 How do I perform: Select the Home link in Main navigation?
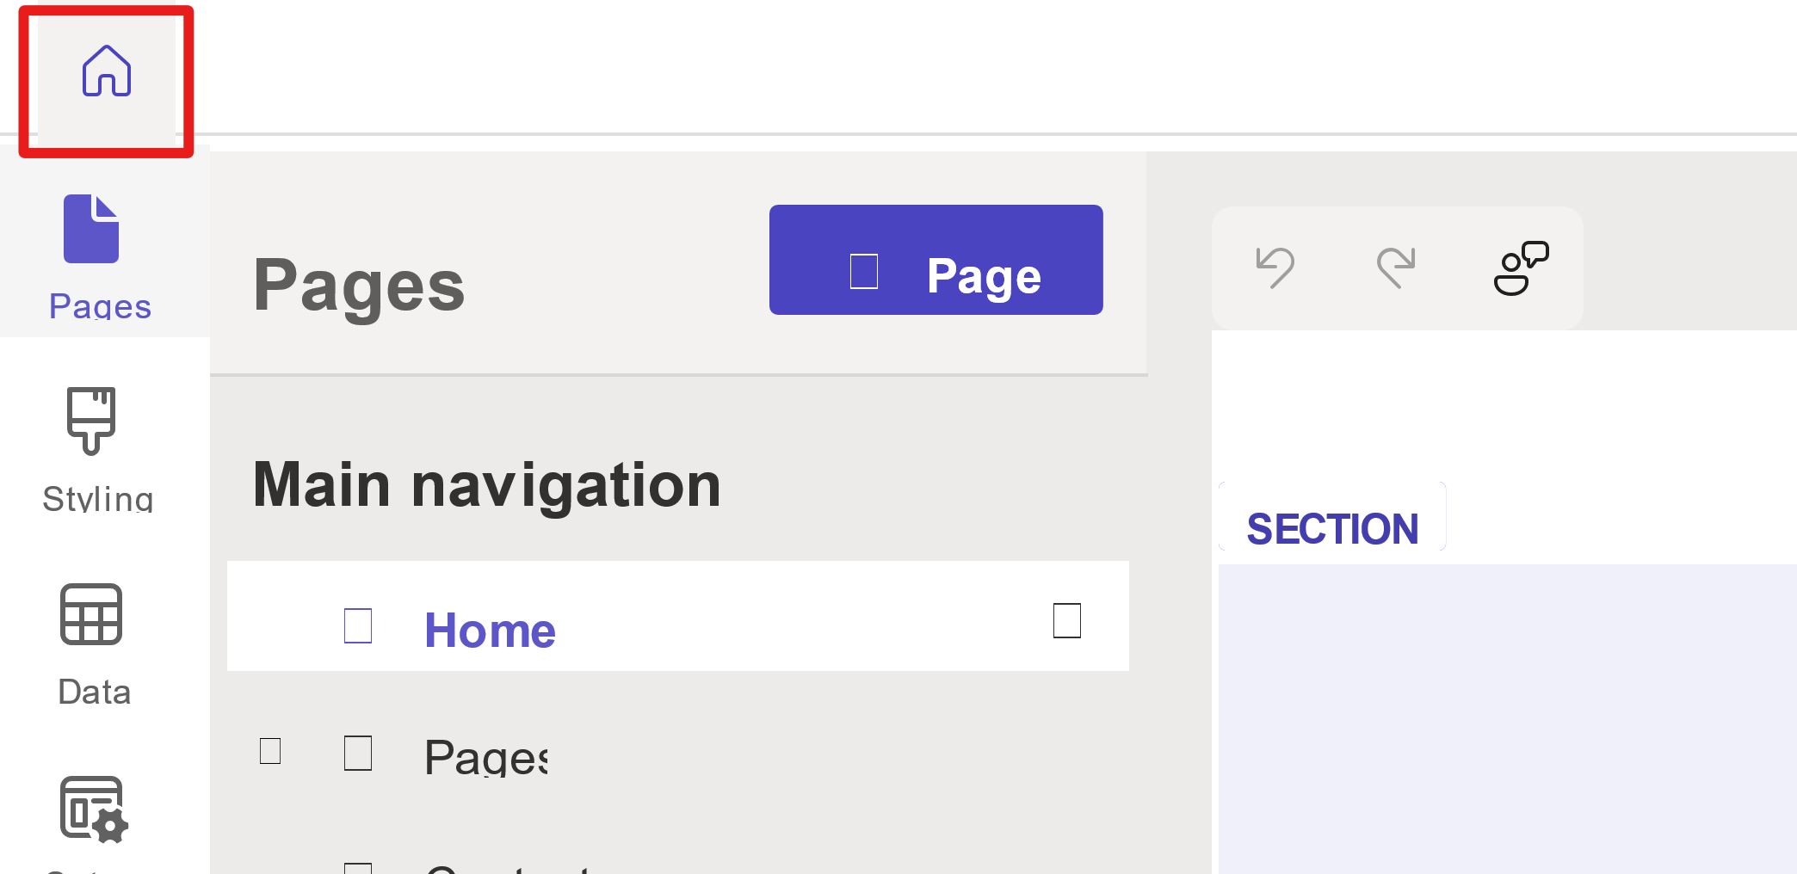pos(489,629)
